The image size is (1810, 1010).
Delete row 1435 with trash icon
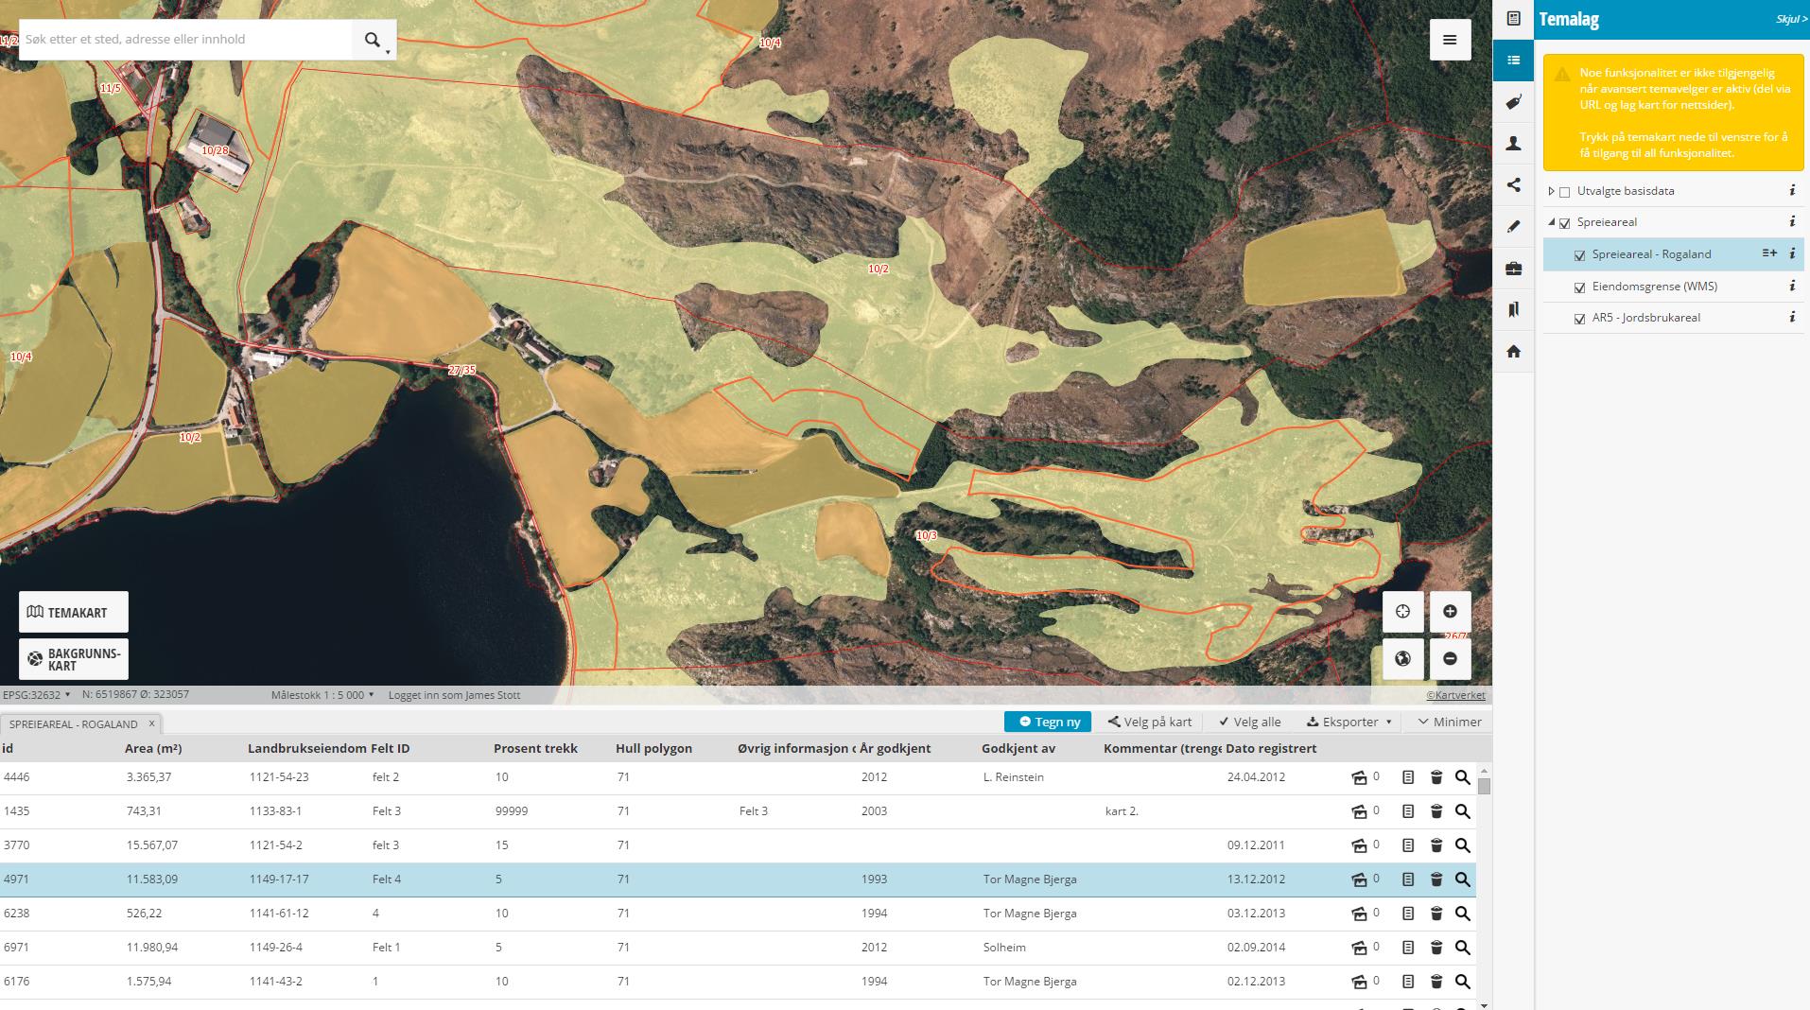click(1436, 811)
